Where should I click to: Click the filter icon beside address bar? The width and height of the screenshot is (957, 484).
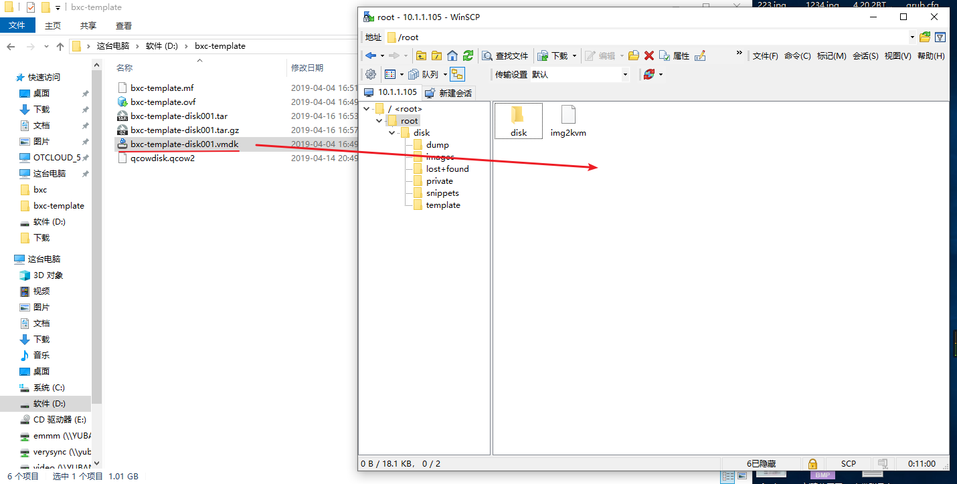click(x=940, y=37)
